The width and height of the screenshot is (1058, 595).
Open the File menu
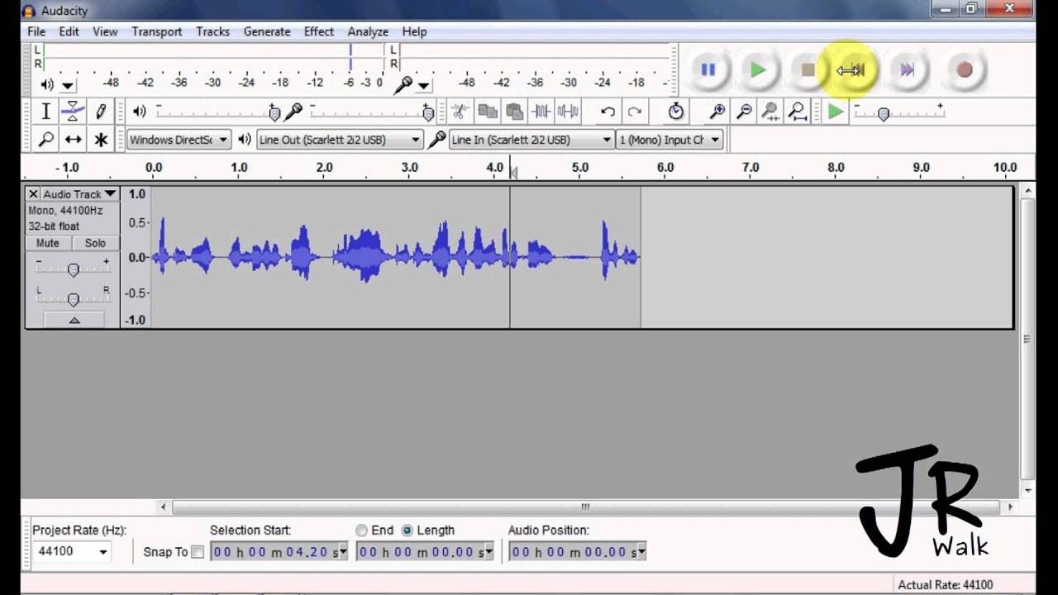point(36,31)
